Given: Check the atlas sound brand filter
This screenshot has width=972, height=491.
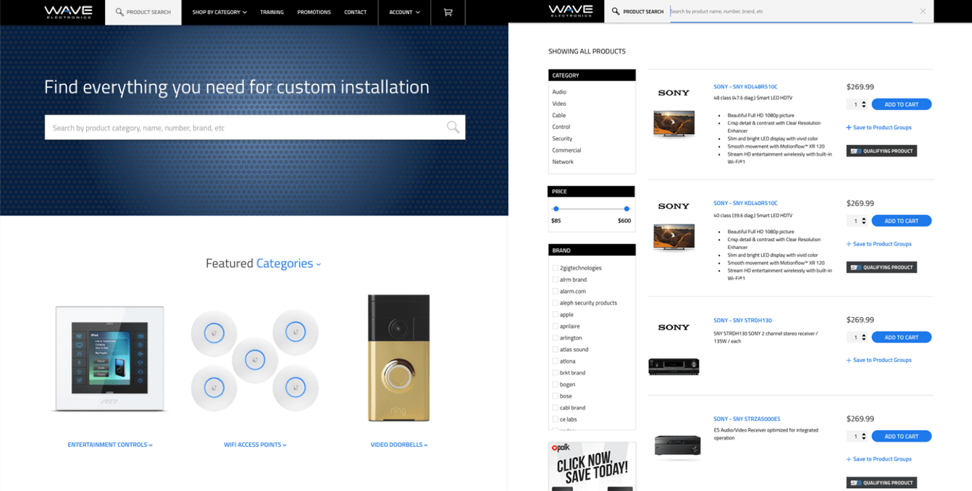Looking at the screenshot, I should pos(556,349).
